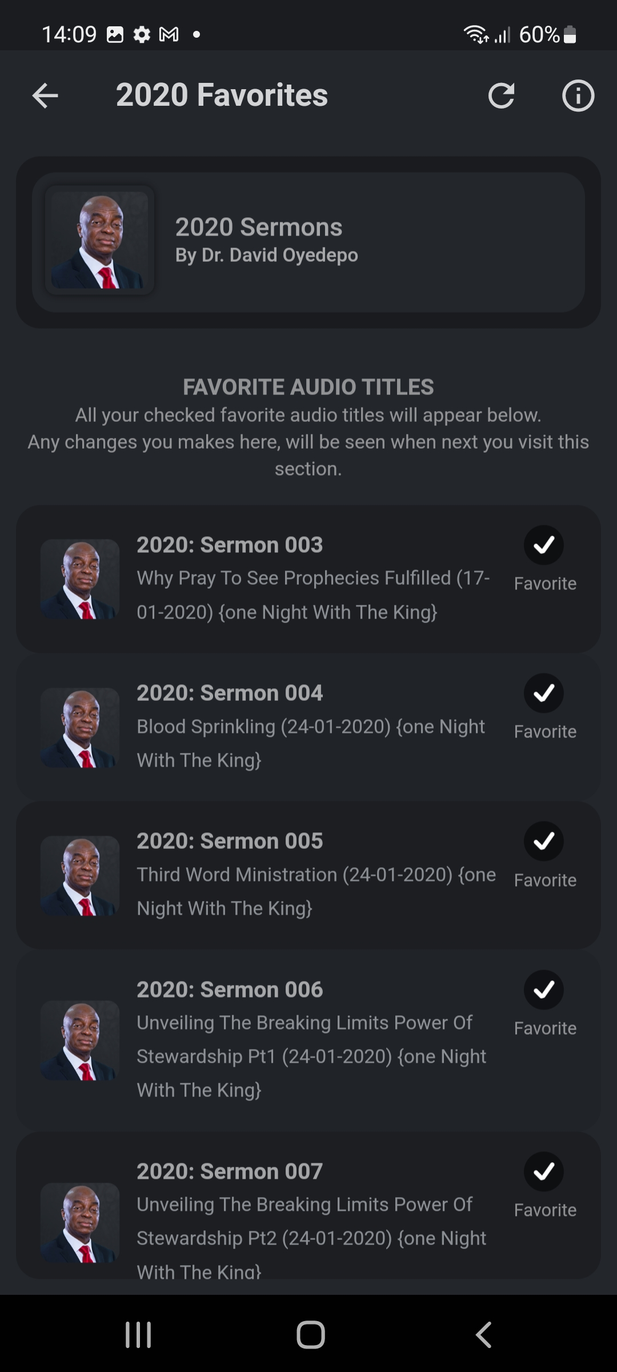The width and height of the screenshot is (617, 1372).
Task: Tap the 2020 Sermons album cover thumbnail
Action: tap(99, 240)
